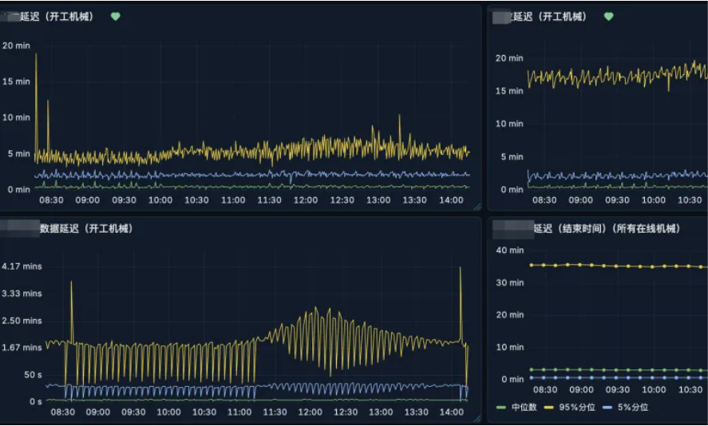Click the 09:00 time label in bottom-right chart
This screenshot has width=708, height=426.
coord(581,390)
